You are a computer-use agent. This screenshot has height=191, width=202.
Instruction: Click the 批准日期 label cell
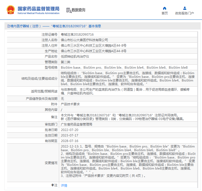tap(51, 130)
